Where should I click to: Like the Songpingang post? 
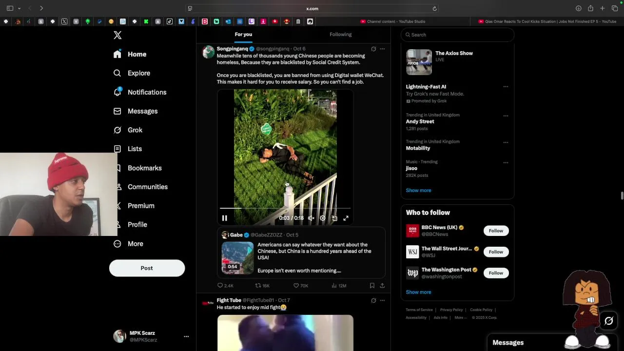pyautogui.click(x=300, y=286)
